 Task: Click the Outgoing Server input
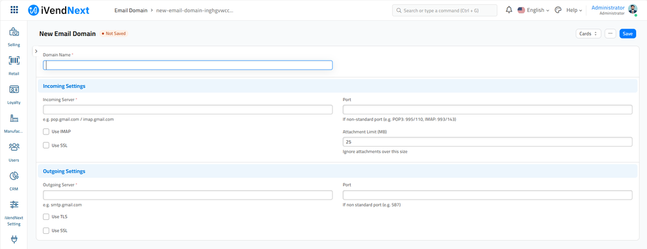point(188,195)
